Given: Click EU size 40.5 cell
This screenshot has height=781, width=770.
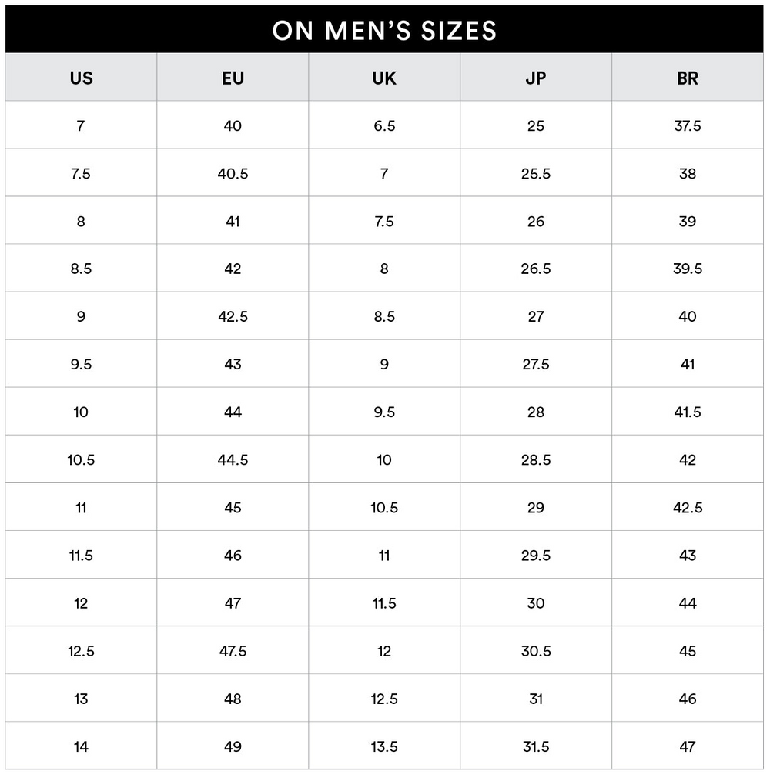Looking at the screenshot, I should (233, 173).
